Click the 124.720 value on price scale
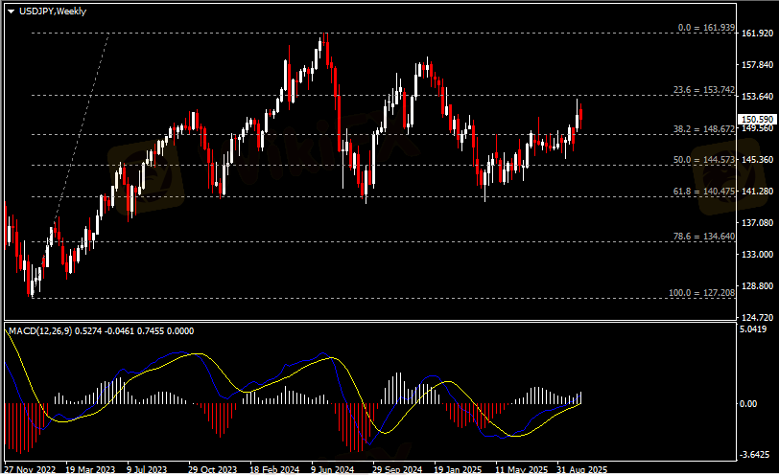 [x=757, y=317]
